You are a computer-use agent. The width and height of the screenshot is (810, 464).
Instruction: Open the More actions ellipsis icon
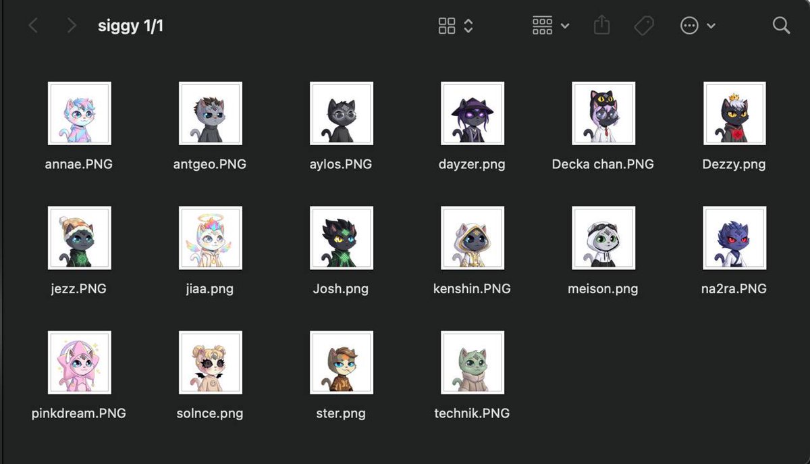pyautogui.click(x=689, y=26)
